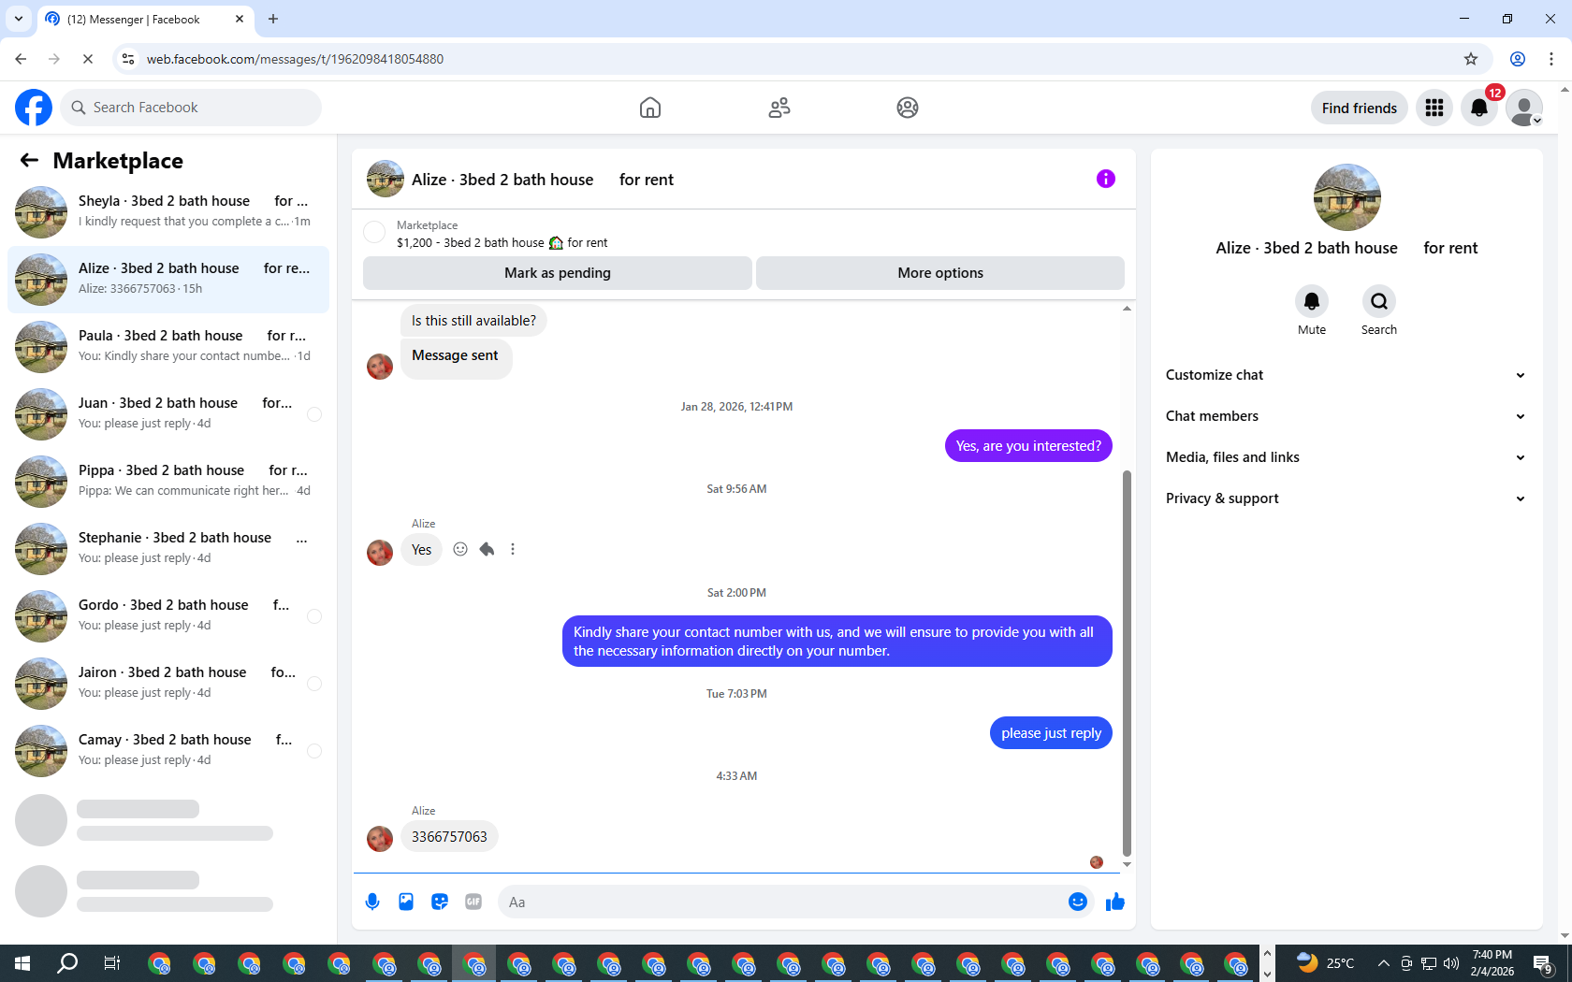
Task: Attach a photo using the image icon
Action: tap(406, 902)
